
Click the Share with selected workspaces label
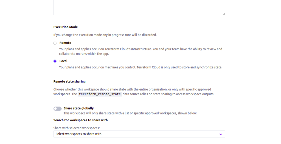click(x=77, y=128)
